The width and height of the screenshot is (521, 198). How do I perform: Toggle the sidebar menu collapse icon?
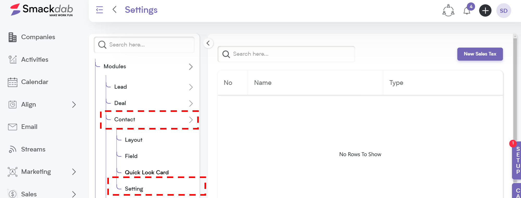pos(100,10)
